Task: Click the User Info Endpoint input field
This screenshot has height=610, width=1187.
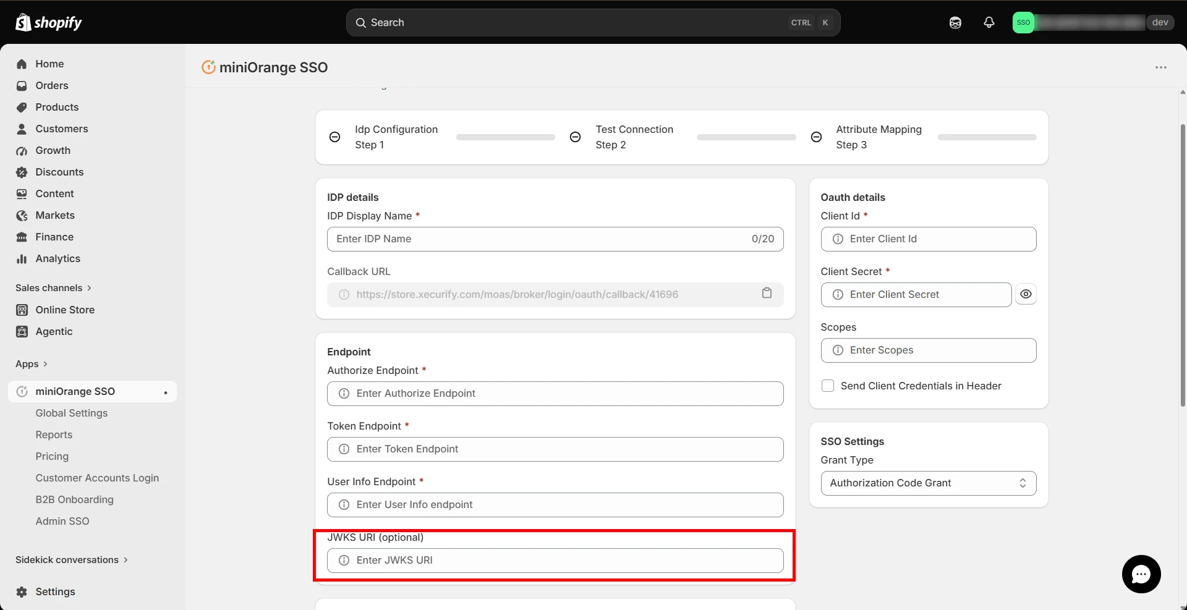Action: (x=555, y=505)
